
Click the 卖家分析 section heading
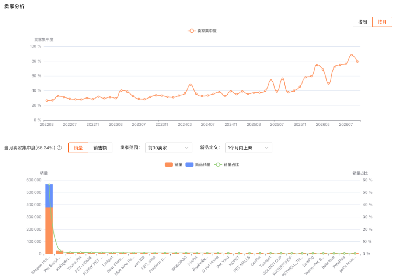[x=14, y=6]
